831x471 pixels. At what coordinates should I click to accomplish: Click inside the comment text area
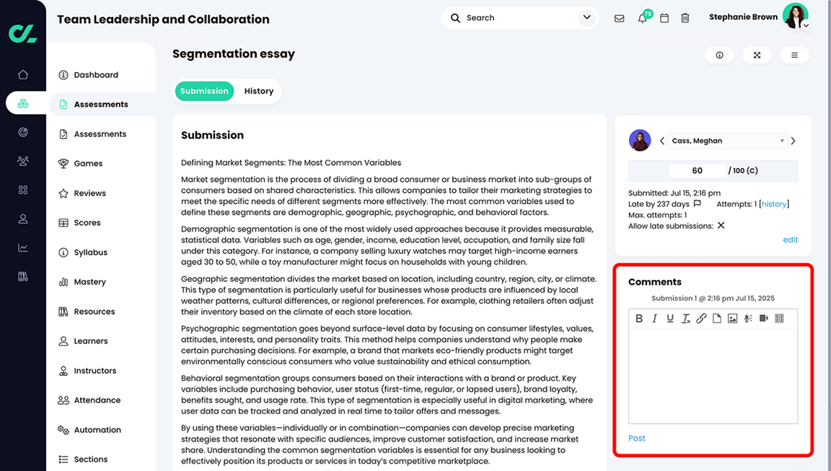(713, 376)
